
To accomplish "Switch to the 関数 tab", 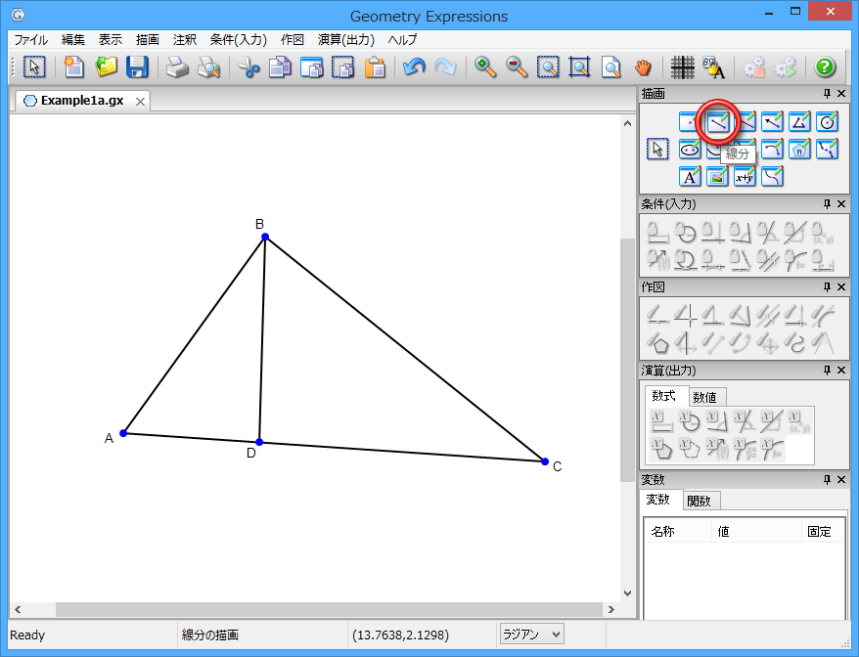I will (x=699, y=501).
